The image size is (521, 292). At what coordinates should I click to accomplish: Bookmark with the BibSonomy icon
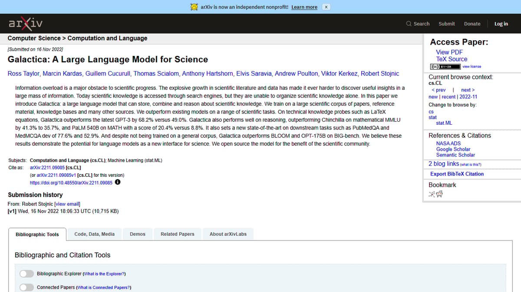pyautogui.click(x=432, y=194)
